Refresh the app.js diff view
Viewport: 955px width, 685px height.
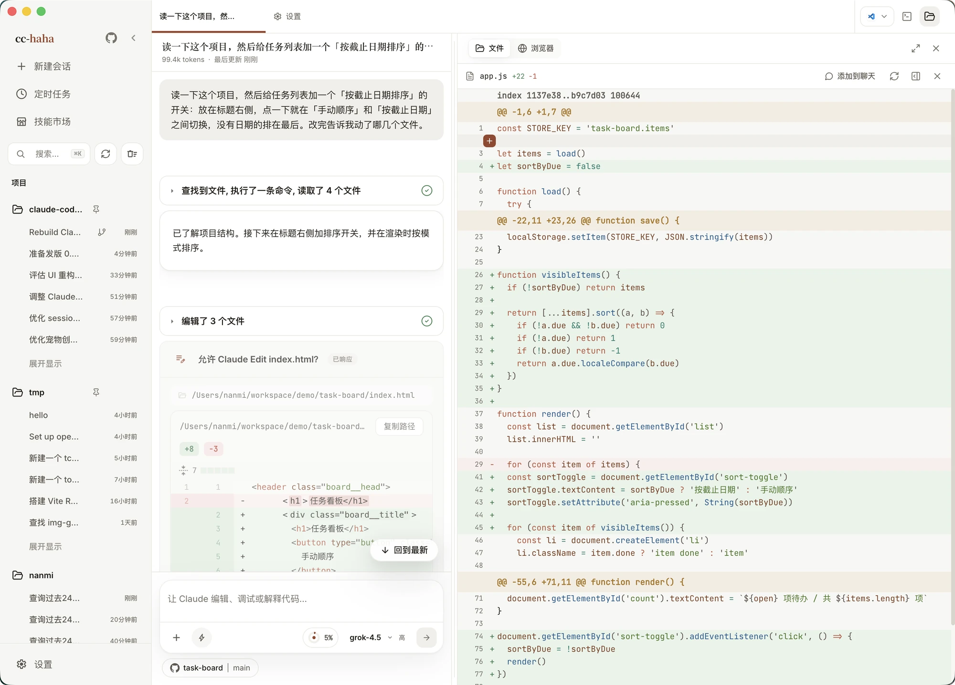[x=894, y=76]
